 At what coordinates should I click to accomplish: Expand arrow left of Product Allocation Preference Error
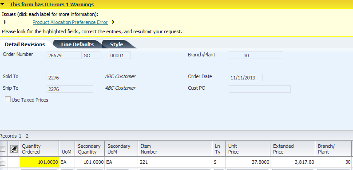(x=6, y=22)
